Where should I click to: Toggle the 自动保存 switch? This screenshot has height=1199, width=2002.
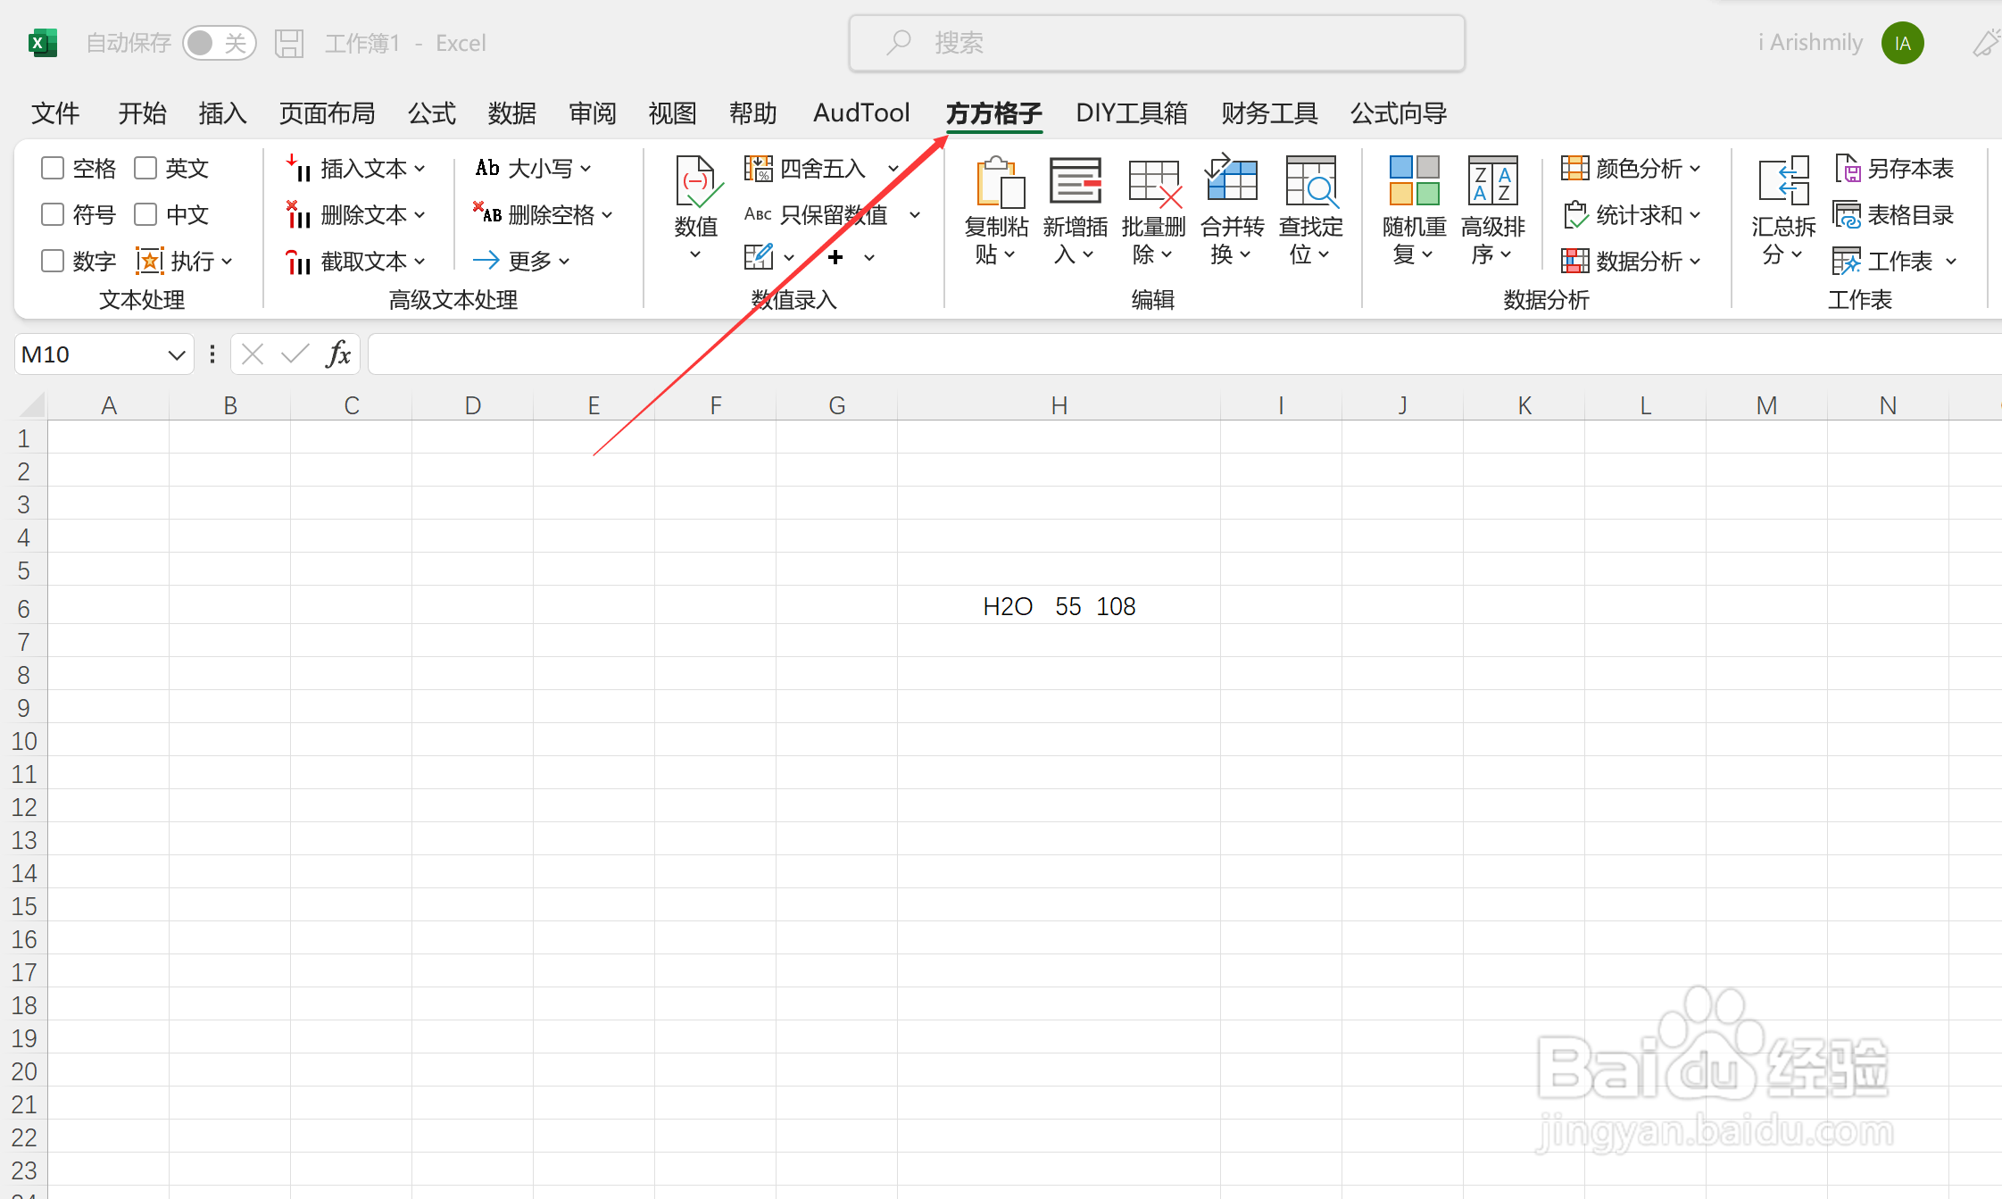click(x=219, y=43)
